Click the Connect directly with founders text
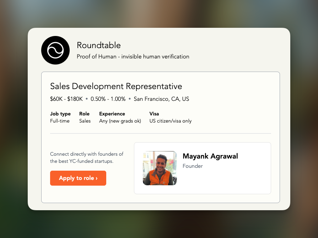The width and height of the screenshot is (318, 238). [87, 157]
